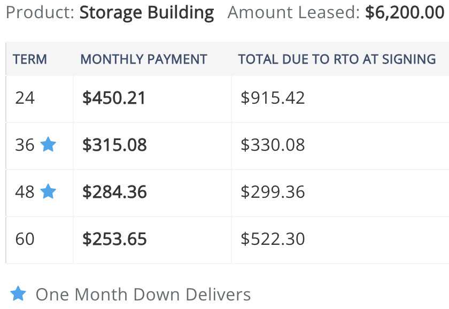Select the 24 month term cell
This screenshot has width=449, height=309.
click(25, 98)
